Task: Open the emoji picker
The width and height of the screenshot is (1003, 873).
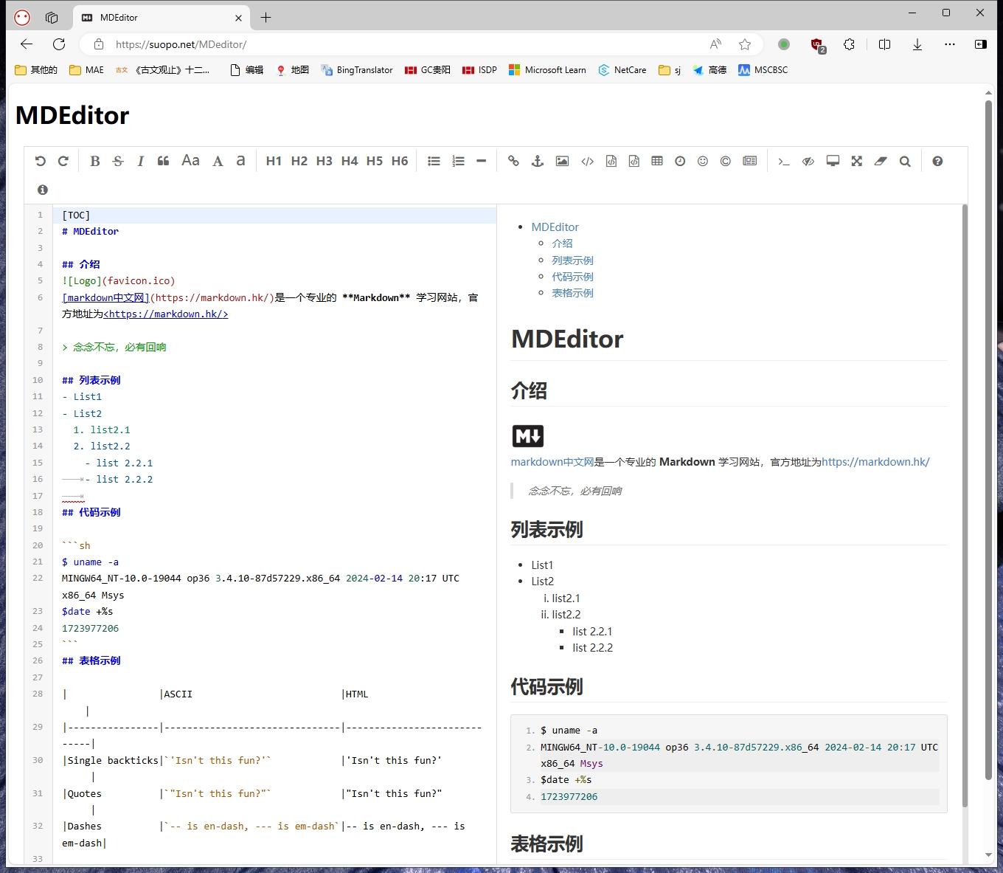Action: pos(703,161)
